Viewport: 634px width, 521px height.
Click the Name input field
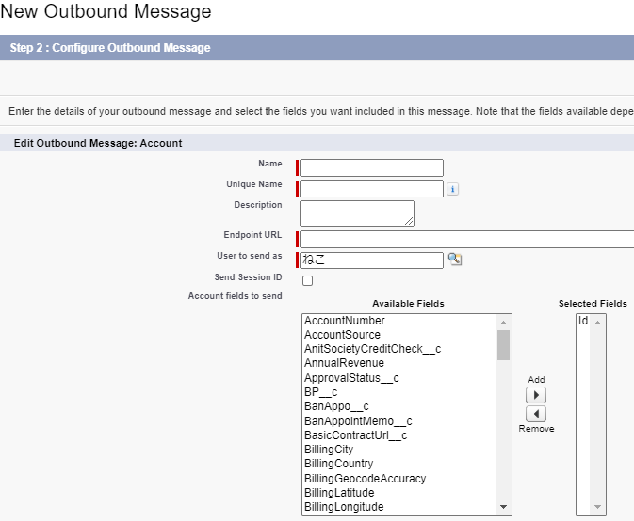point(371,168)
